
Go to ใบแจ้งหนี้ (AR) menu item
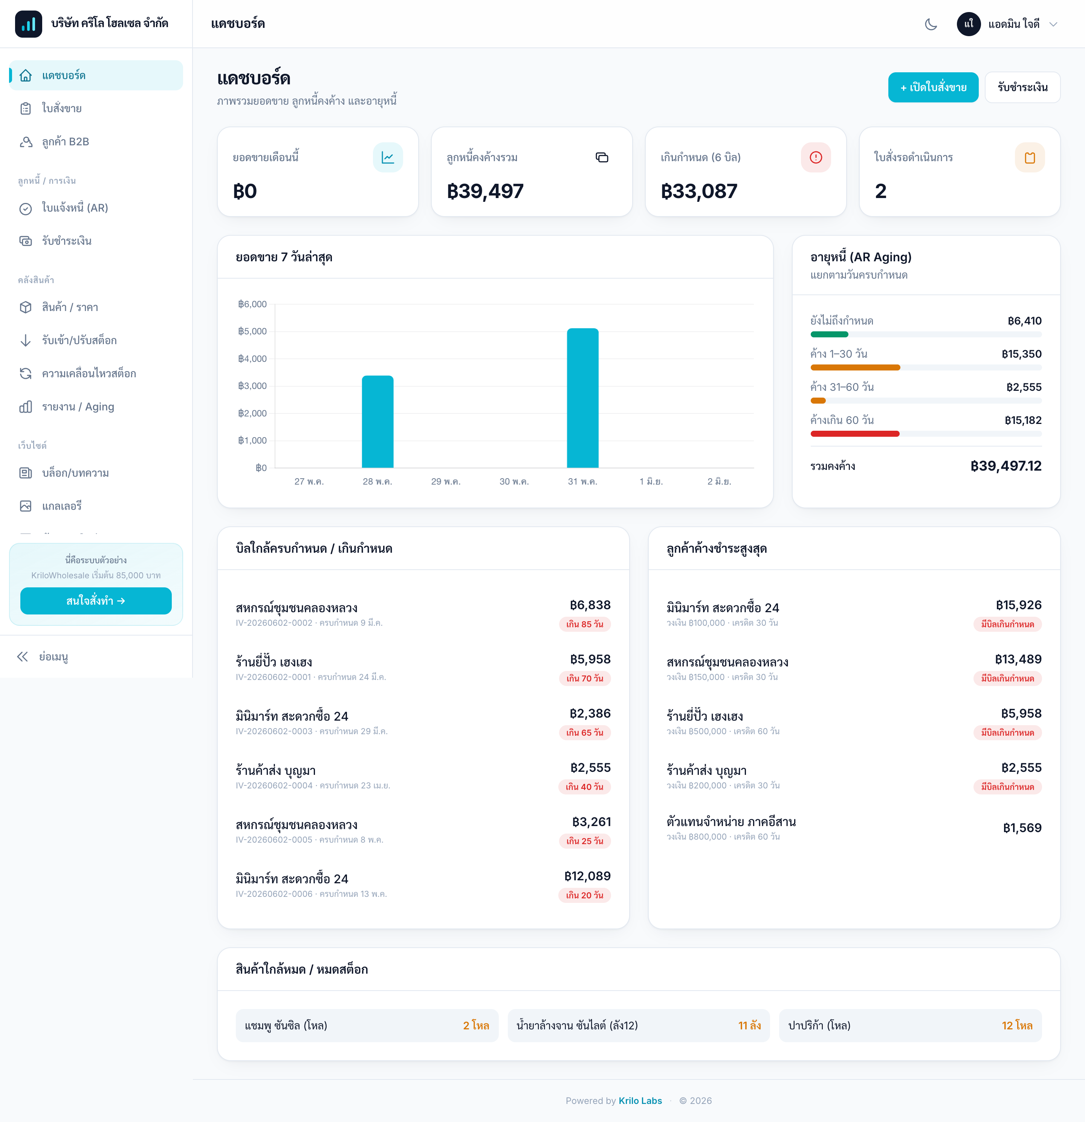[96, 208]
